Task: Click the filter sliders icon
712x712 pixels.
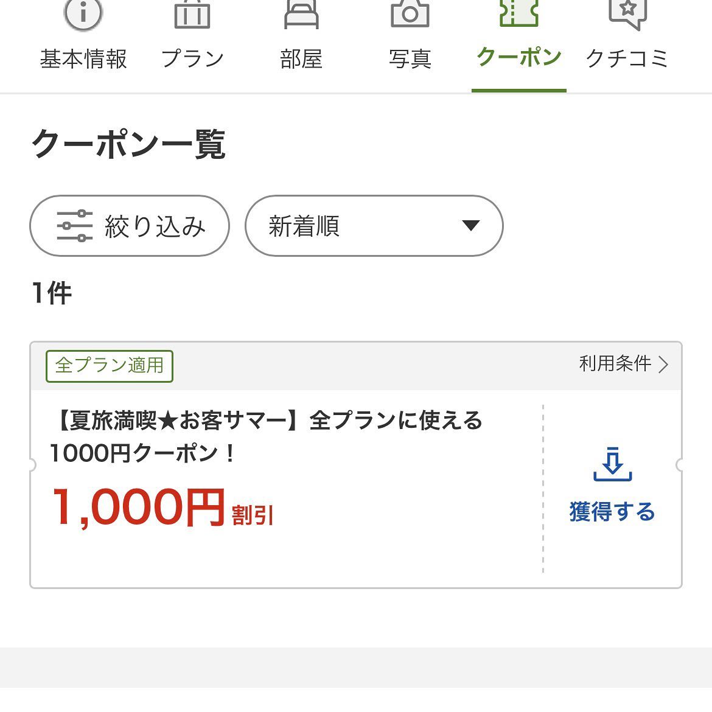Action: [75, 226]
